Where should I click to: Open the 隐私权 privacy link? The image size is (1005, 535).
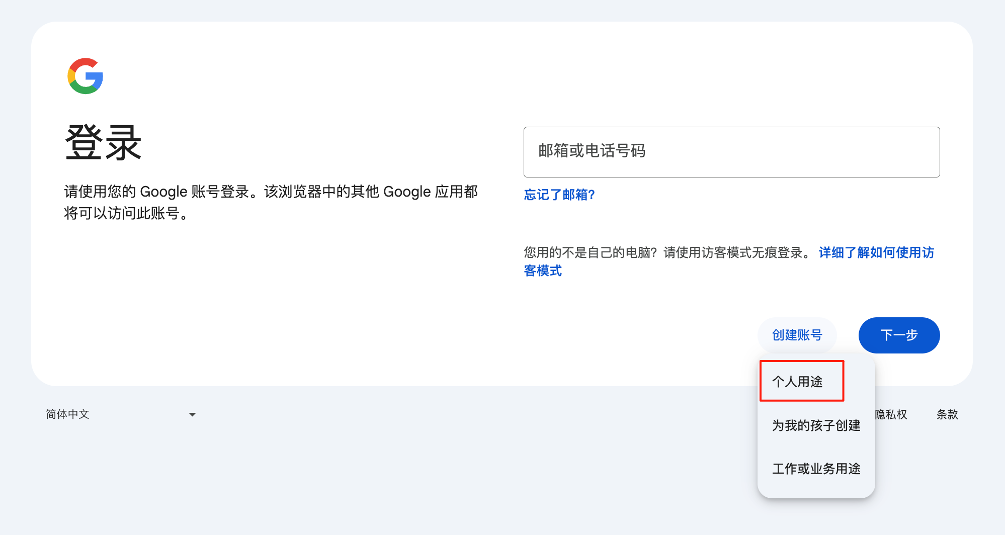891,414
